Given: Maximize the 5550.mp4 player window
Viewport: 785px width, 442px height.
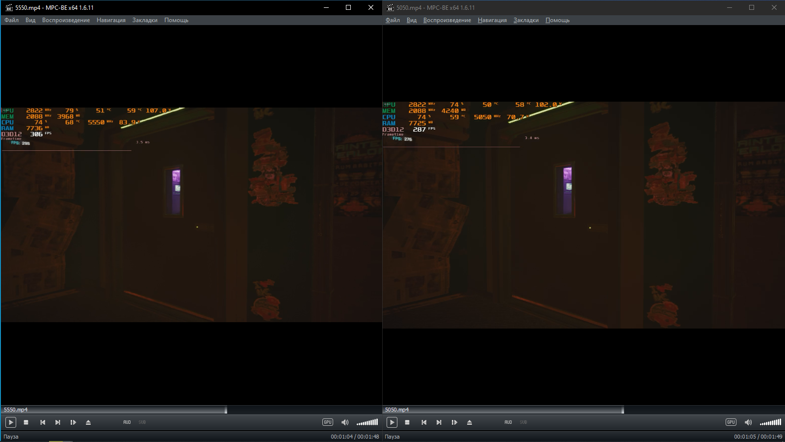Looking at the screenshot, I should (x=348, y=7).
